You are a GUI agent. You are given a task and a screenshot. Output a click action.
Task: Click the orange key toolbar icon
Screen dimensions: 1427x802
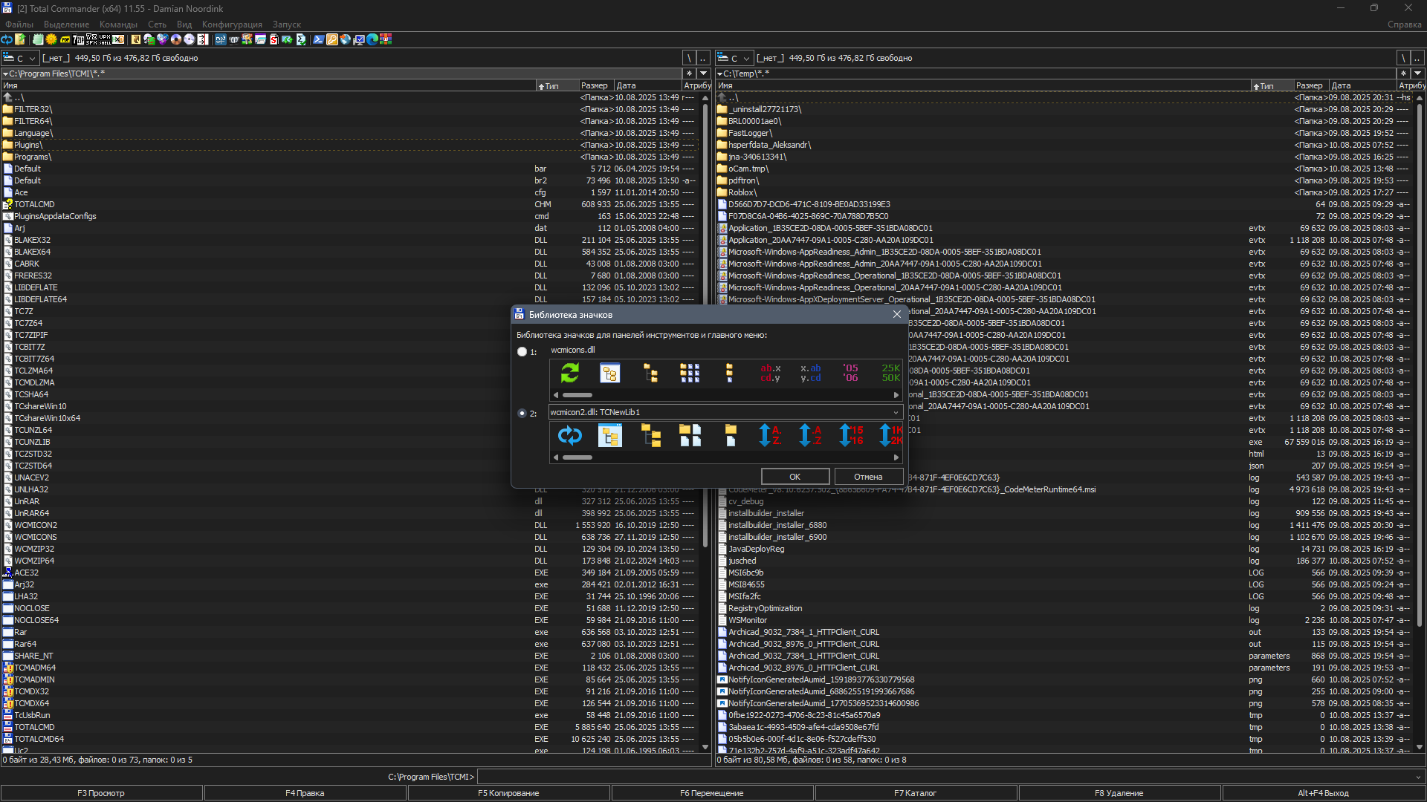tap(332, 39)
